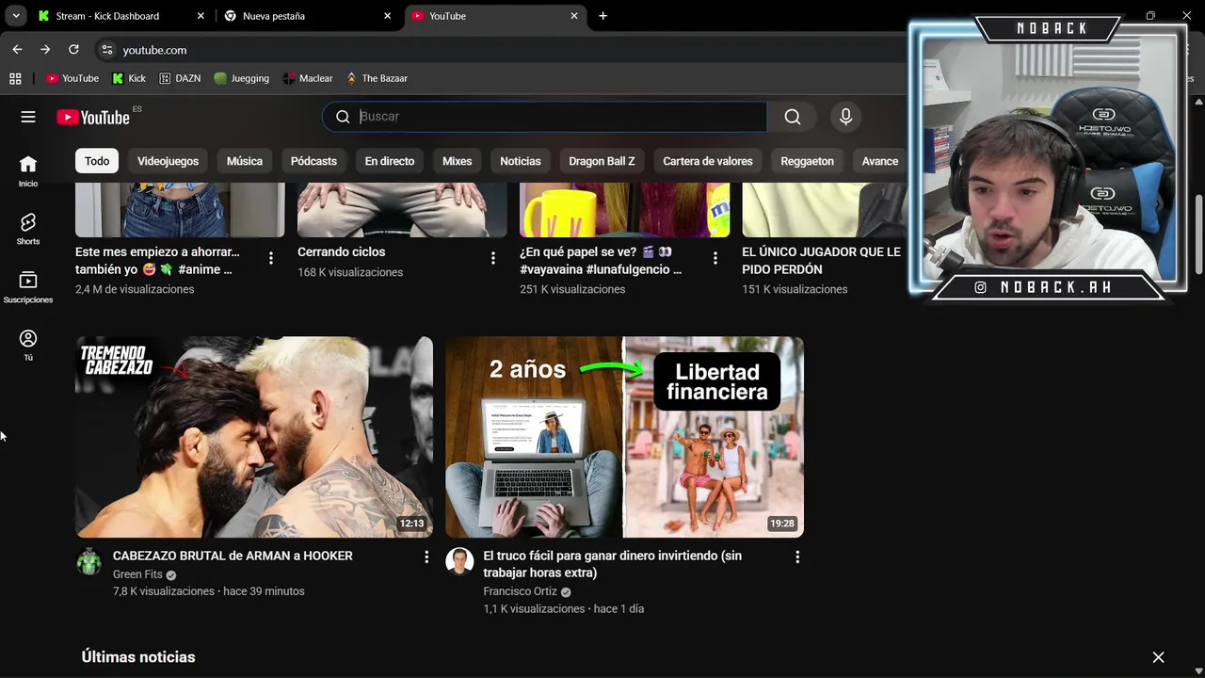Click the YouTube logo

pos(93,117)
